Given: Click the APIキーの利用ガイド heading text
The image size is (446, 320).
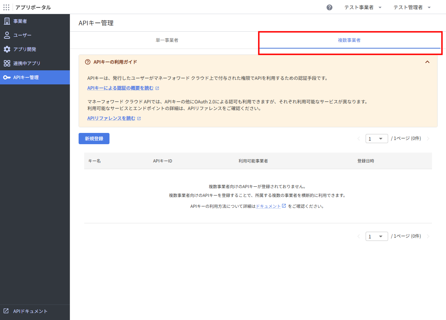Looking at the screenshot, I should point(115,62).
